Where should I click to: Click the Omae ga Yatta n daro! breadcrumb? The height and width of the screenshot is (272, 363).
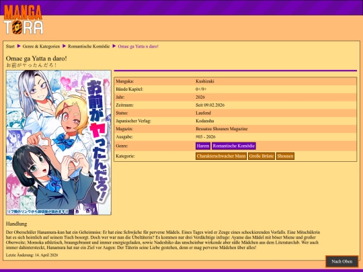[x=138, y=46]
